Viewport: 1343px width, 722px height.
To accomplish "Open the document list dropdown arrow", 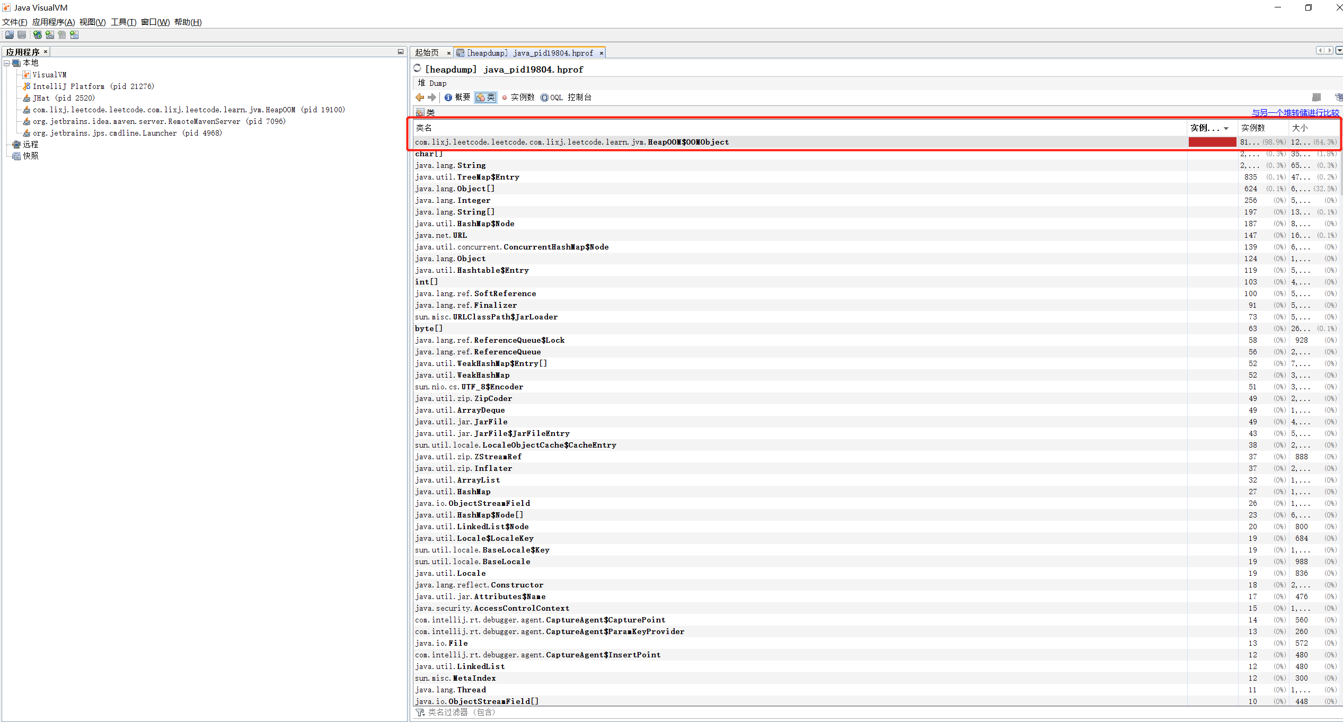I will 1339,51.
